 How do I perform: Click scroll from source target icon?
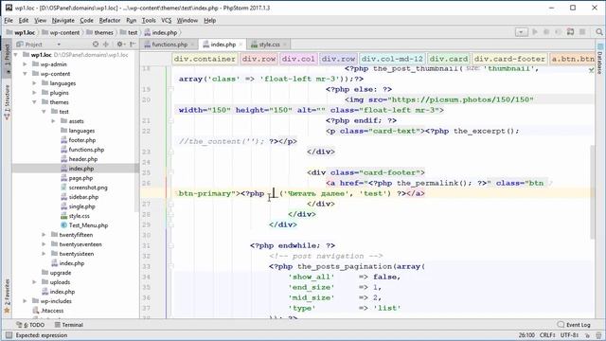pos(96,45)
